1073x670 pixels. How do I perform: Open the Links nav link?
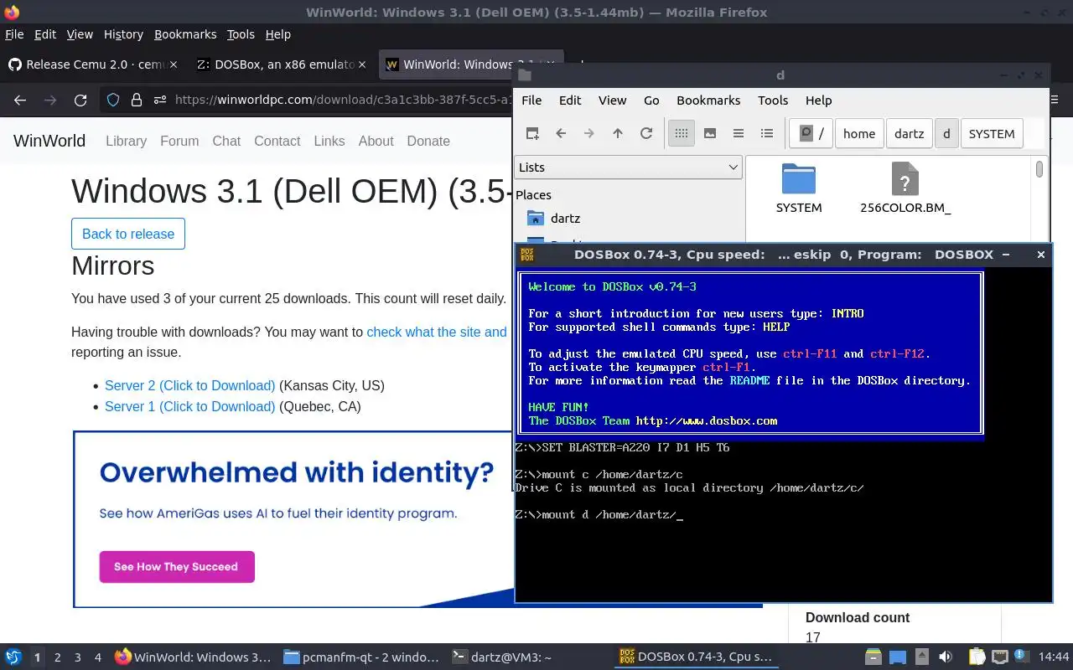[329, 141]
